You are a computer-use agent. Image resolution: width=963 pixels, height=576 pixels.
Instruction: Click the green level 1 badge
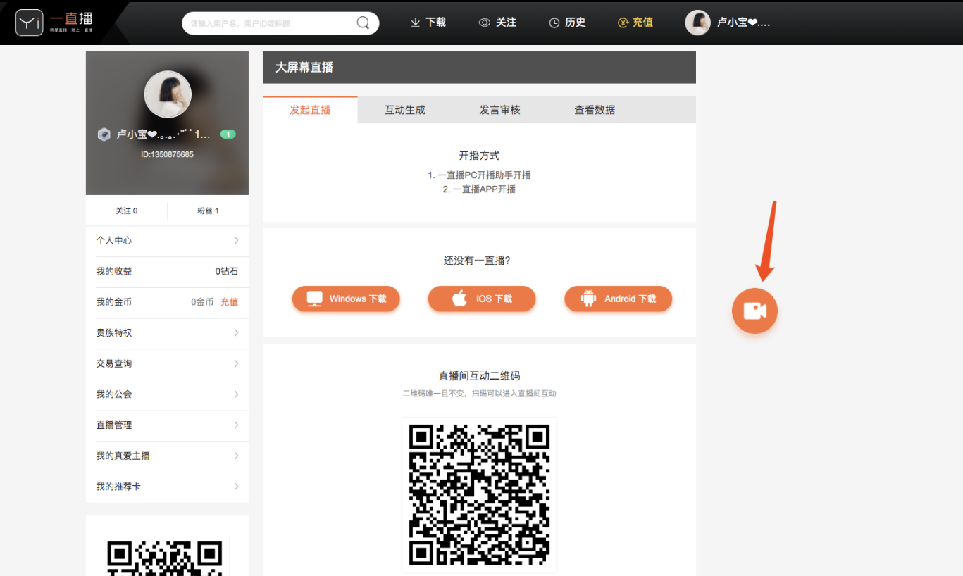228,134
